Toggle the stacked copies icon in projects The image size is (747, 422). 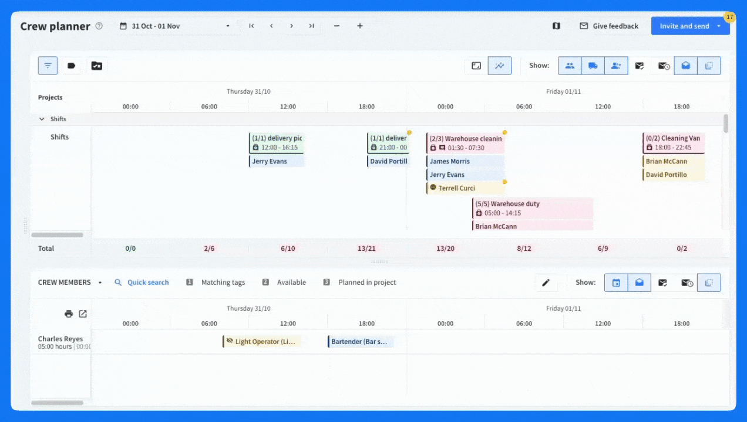pyautogui.click(x=709, y=66)
